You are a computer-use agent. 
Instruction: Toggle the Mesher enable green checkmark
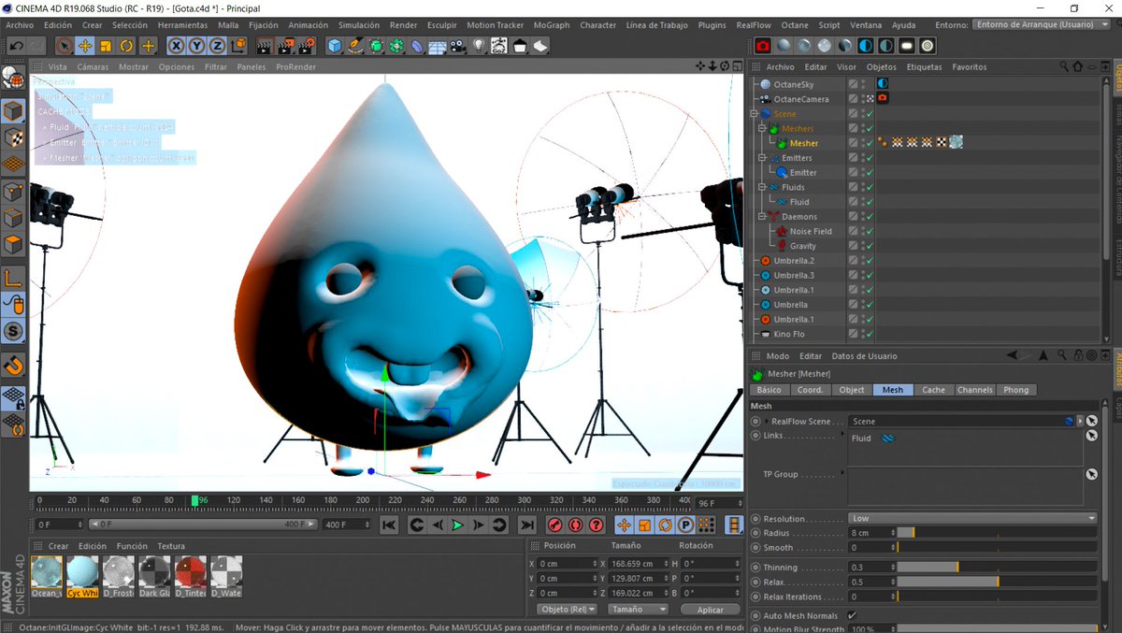click(868, 143)
